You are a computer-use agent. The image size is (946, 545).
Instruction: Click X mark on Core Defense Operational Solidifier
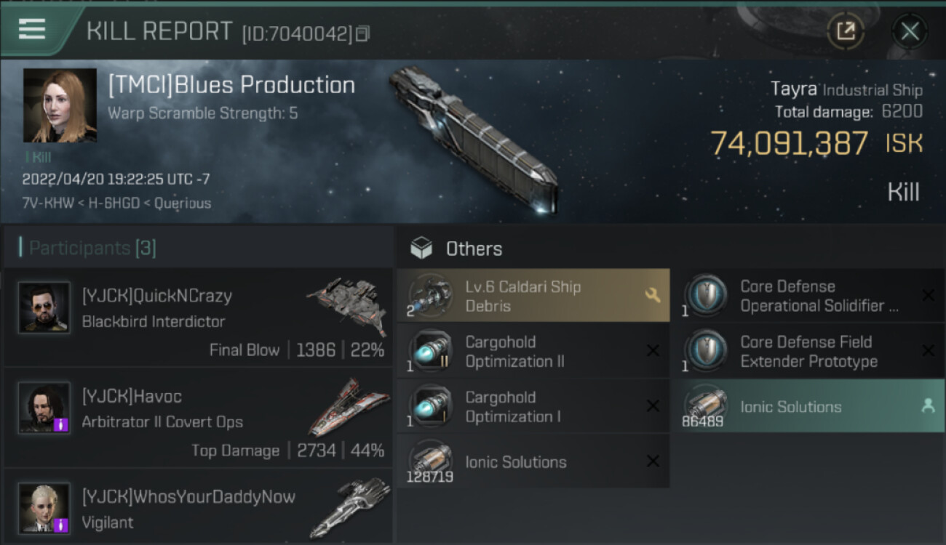coord(928,295)
